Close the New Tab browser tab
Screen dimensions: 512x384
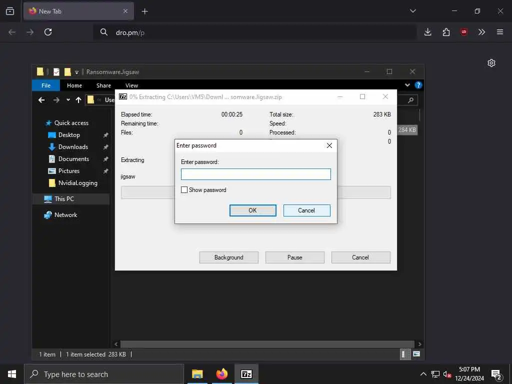point(125,11)
